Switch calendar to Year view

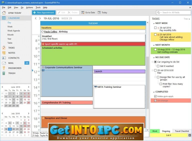9,39
